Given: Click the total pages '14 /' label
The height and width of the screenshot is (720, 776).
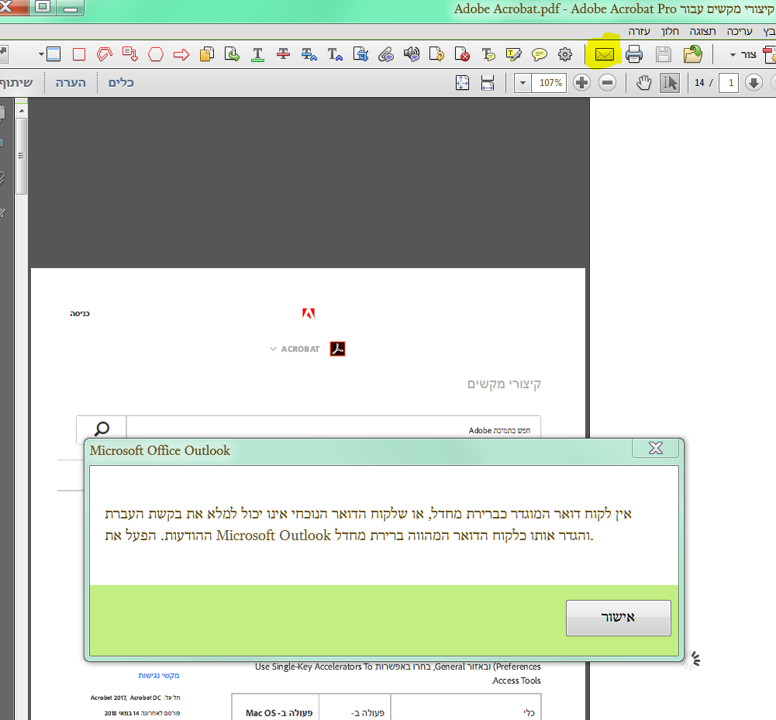Looking at the screenshot, I should pyautogui.click(x=703, y=83).
